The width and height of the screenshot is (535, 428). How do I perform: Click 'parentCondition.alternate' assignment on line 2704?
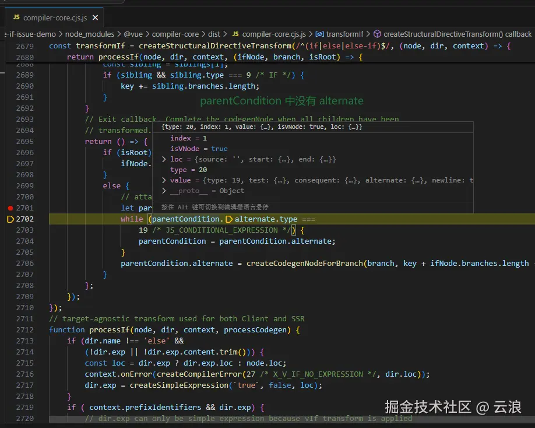coord(276,241)
